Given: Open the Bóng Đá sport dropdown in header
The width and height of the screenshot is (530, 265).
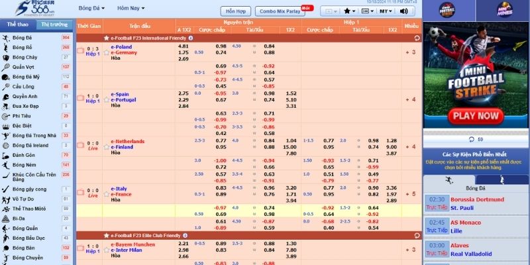Looking at the screenshot, I should click(91, 8).
